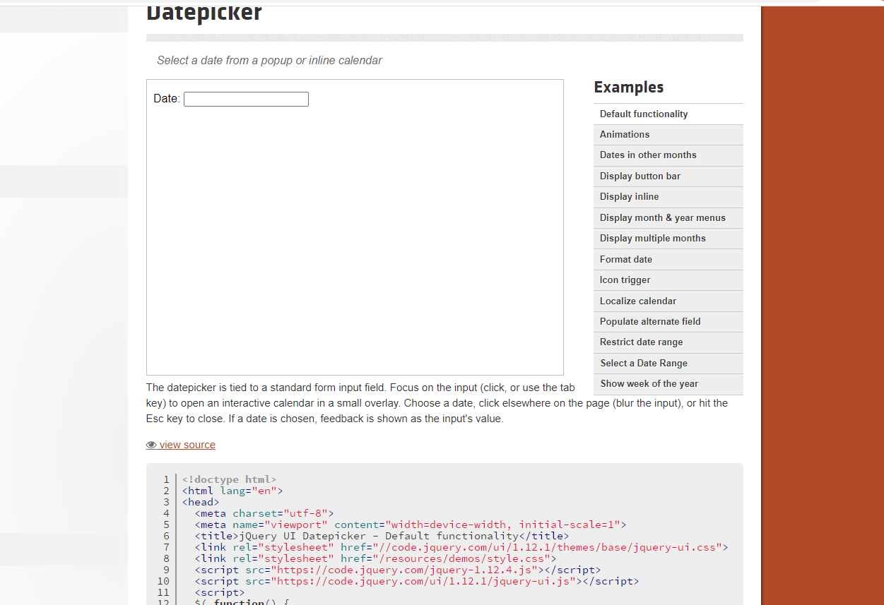
Task: Open the Default functionality example
Action: [668, 114]
